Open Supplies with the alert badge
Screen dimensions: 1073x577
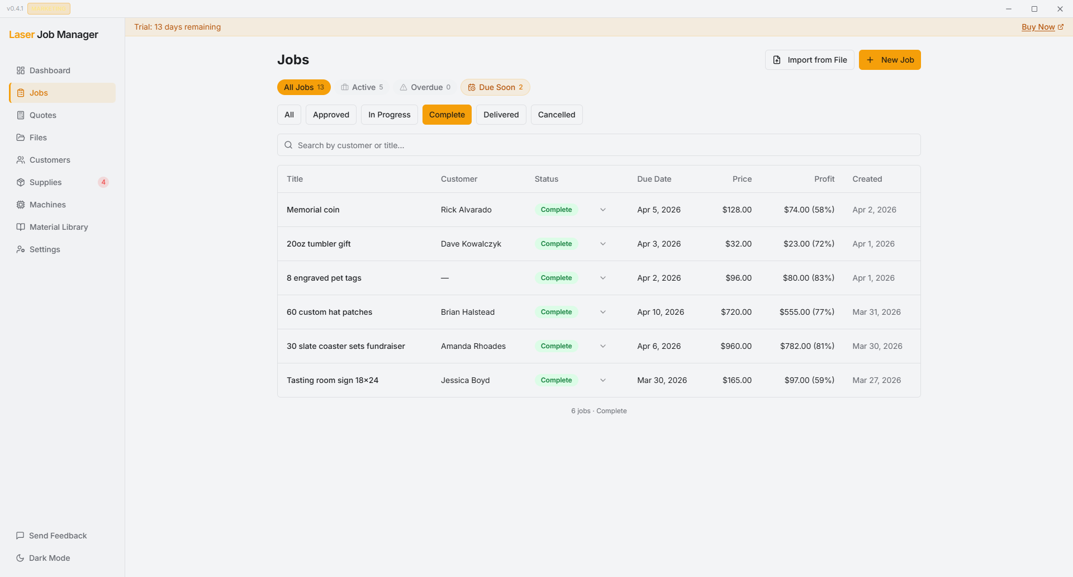45,182
